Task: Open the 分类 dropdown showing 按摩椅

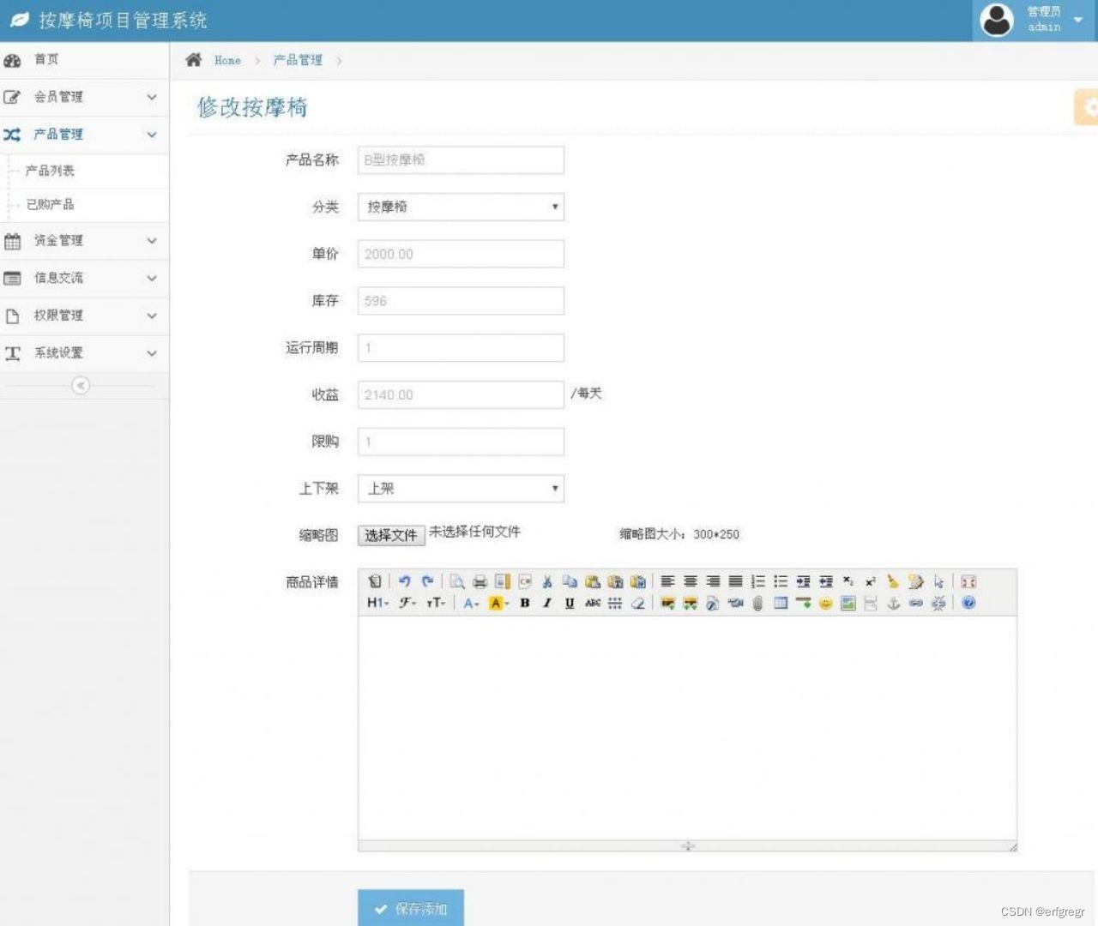Action: 460,207
